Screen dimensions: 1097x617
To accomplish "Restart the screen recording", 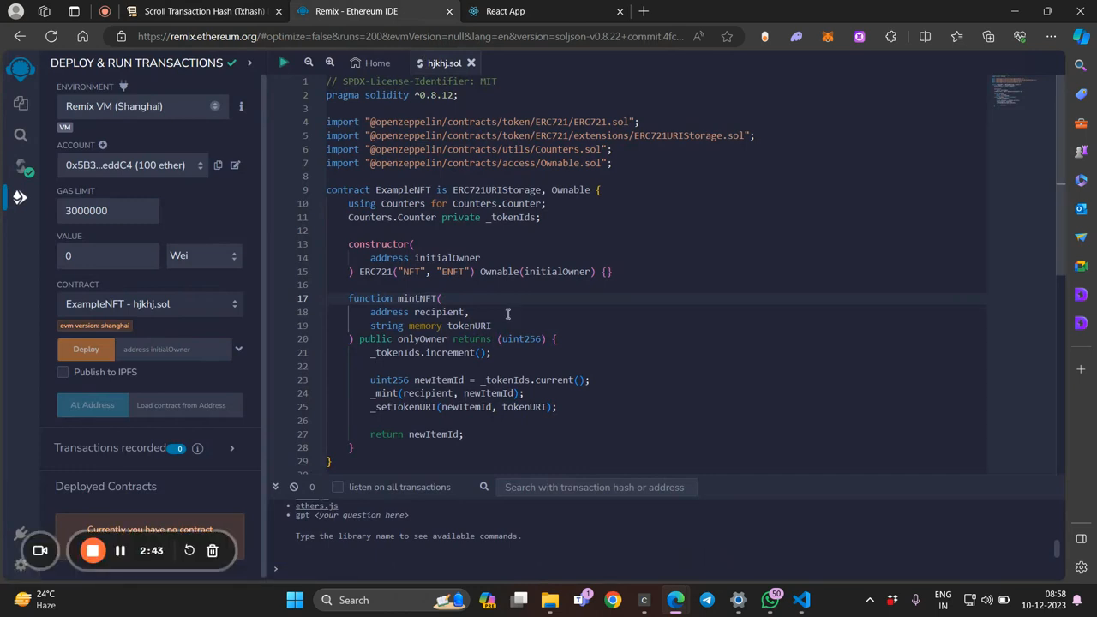I will (x=189, y=550).
